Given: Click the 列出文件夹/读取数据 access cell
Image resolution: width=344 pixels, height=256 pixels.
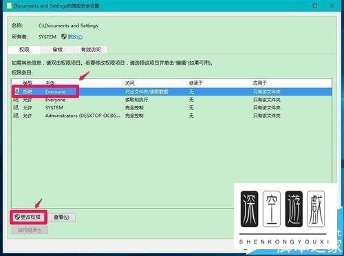Looking at the screenshot, I should [147, 92].
